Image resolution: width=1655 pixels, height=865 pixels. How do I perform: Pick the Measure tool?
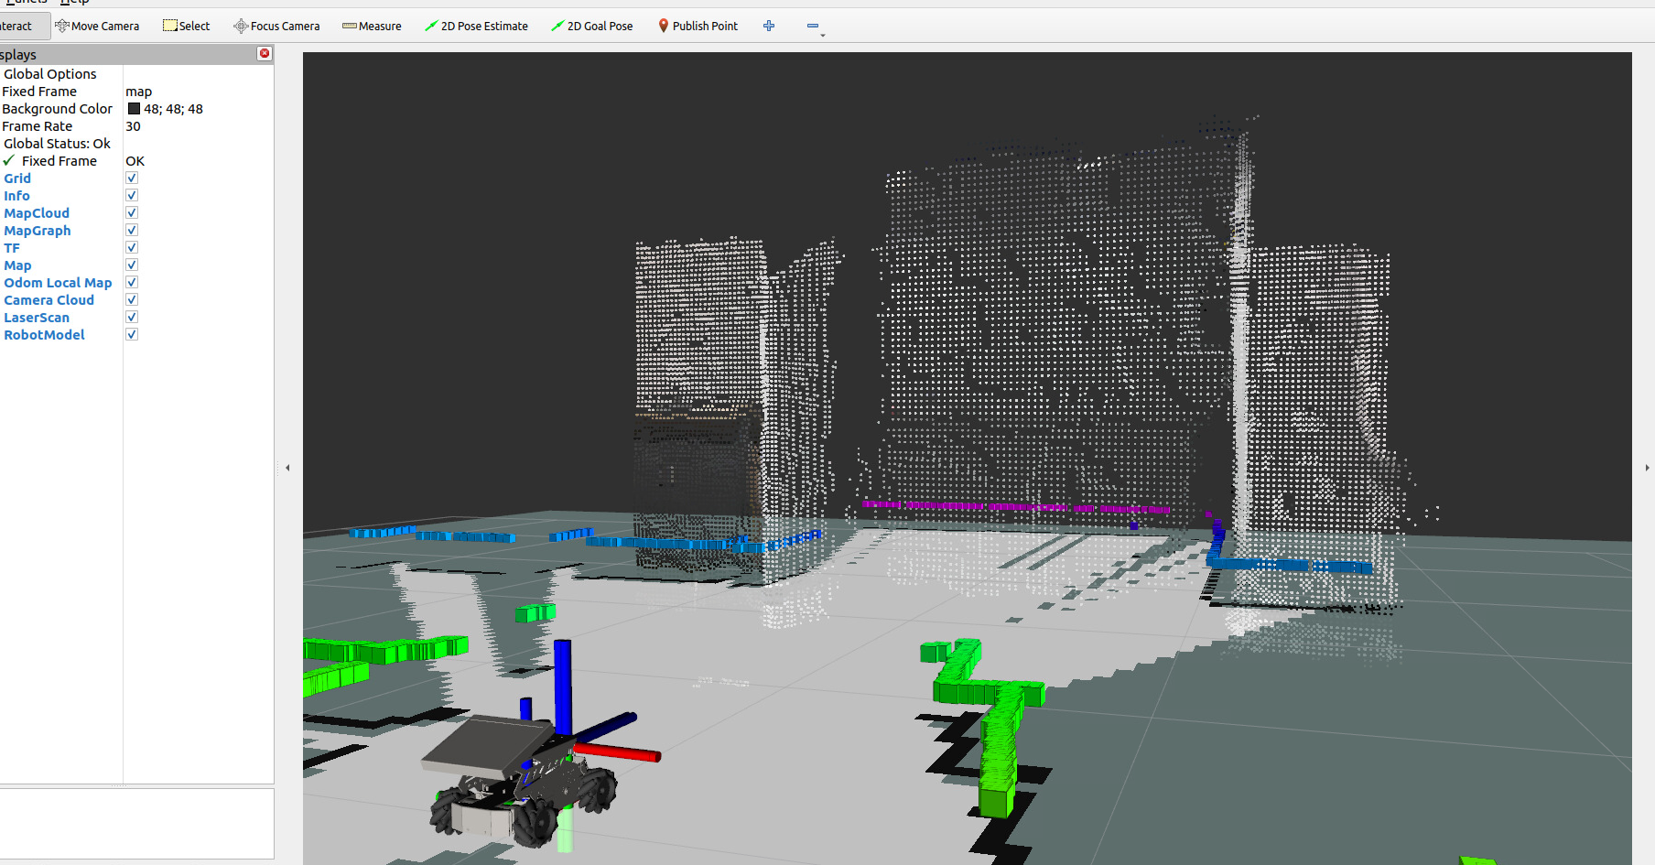pos(372,26)
